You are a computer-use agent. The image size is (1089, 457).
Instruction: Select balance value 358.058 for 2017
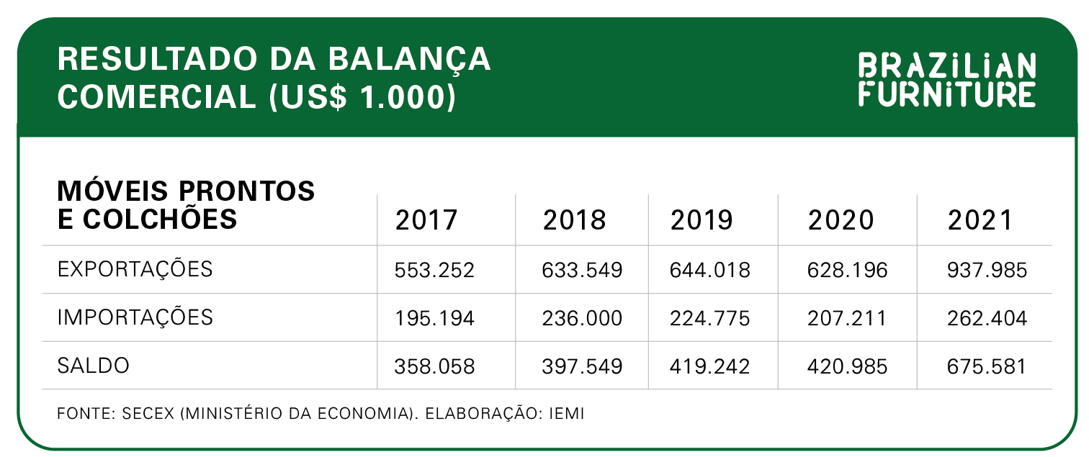tap(435, 366)
